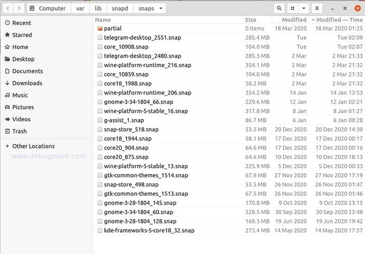The height and width of the screenshot is (254, 365).
Task: Select file g-assist_1.snap
Action: point(124,120)
